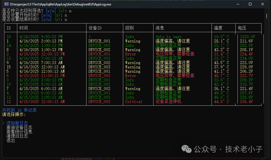271x160 pixels.
Task: Select 退出 to exit the program
Action: [x=11, y=141]
